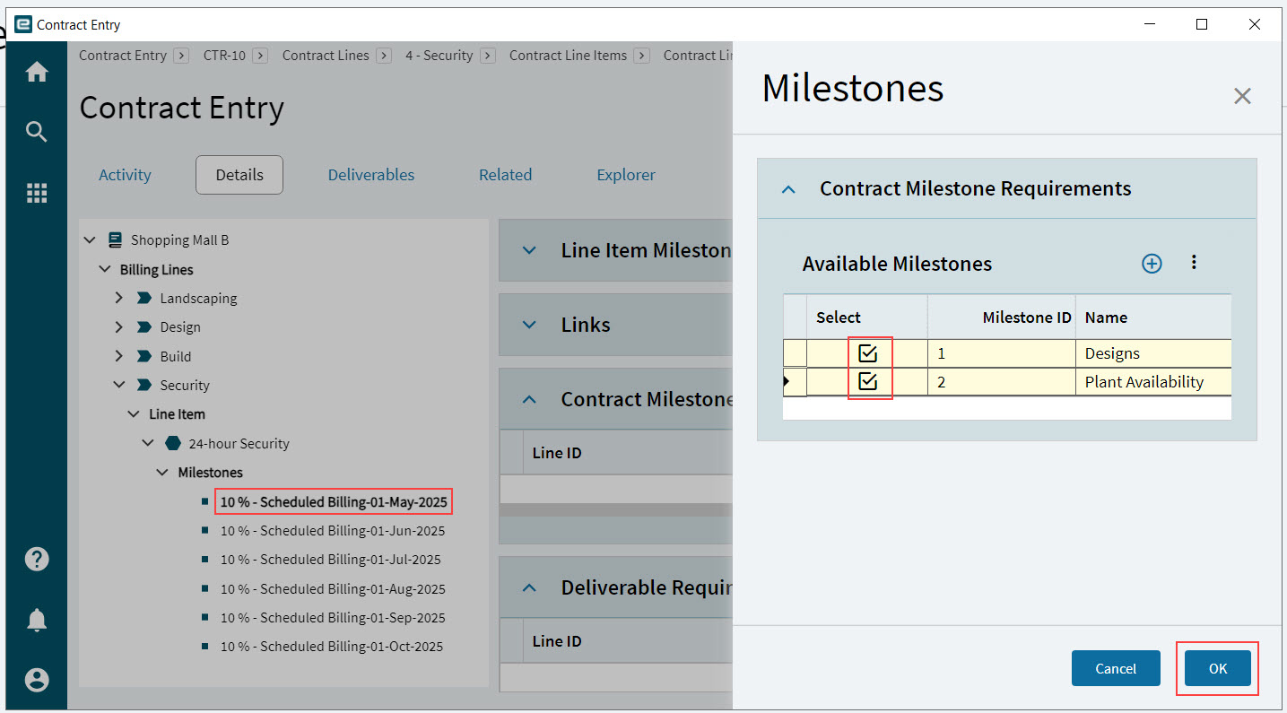Click the Shopping Mall B contract book icon
The width and height of the screenshot is (1287, 713).
(x=115, y=239)
